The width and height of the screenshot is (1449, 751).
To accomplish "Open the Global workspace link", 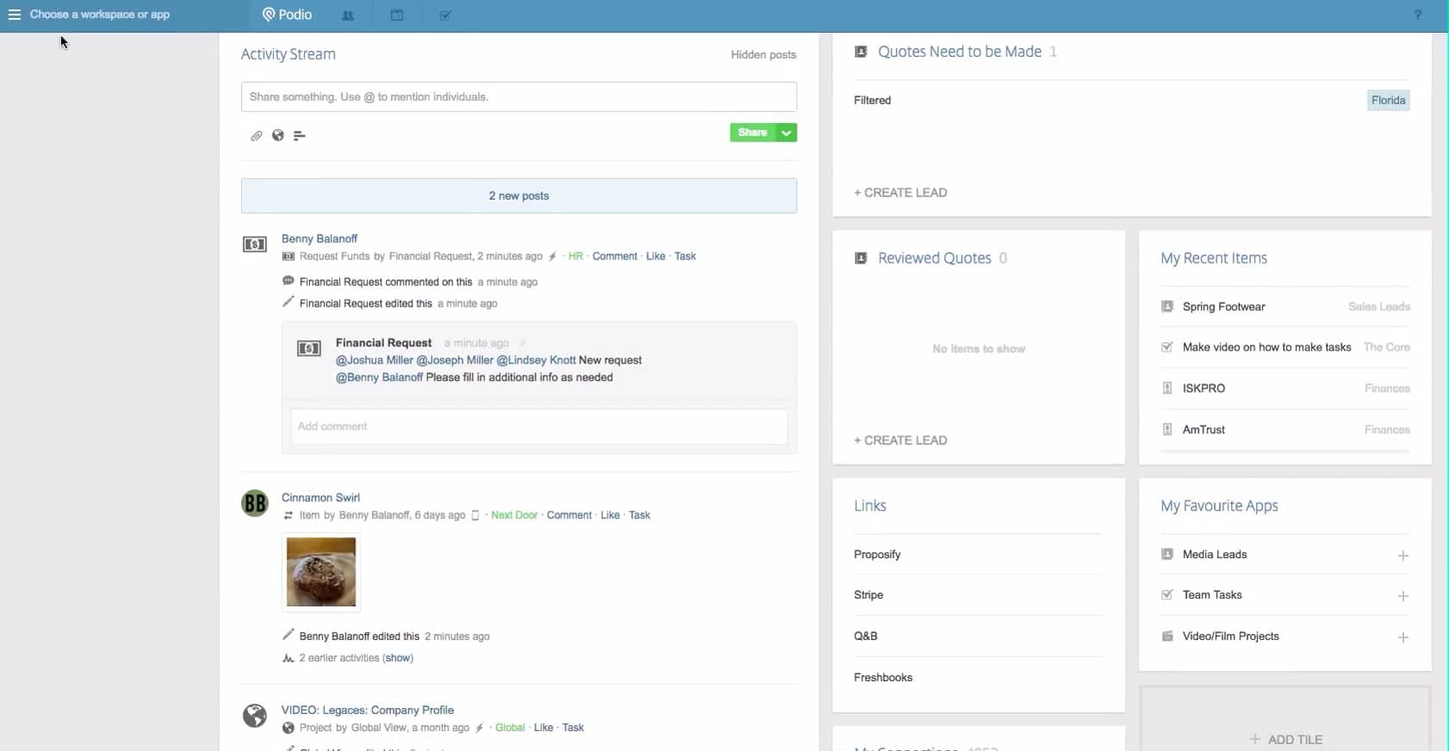I will 510,728.
